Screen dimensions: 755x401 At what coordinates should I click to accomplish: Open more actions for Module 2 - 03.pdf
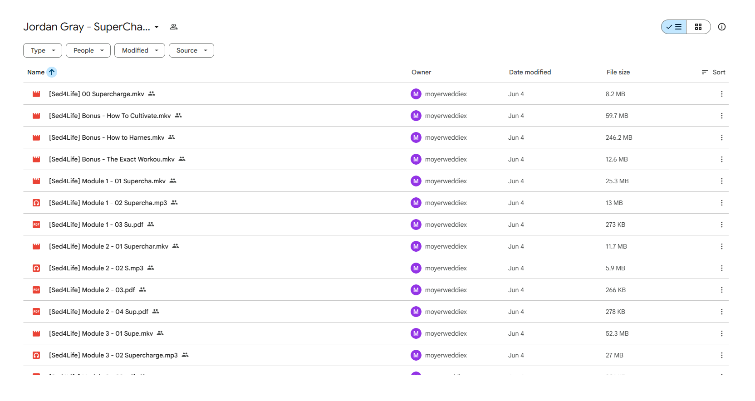pyautogui.click(x=721, y=290)
